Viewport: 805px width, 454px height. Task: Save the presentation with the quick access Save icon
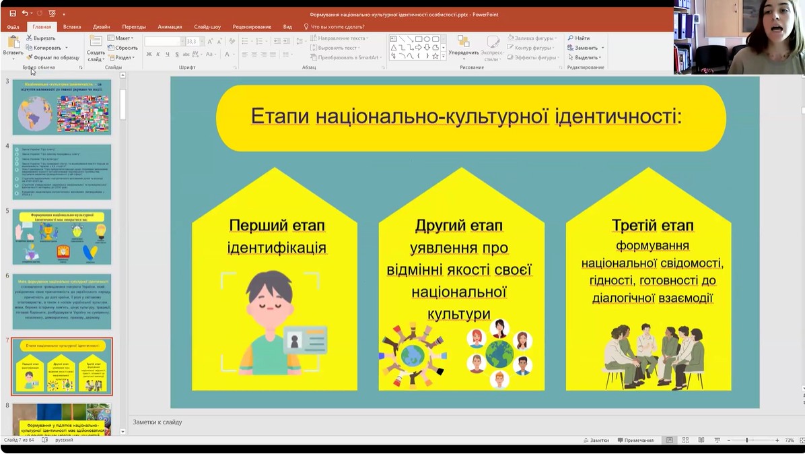tap(13, 13)
